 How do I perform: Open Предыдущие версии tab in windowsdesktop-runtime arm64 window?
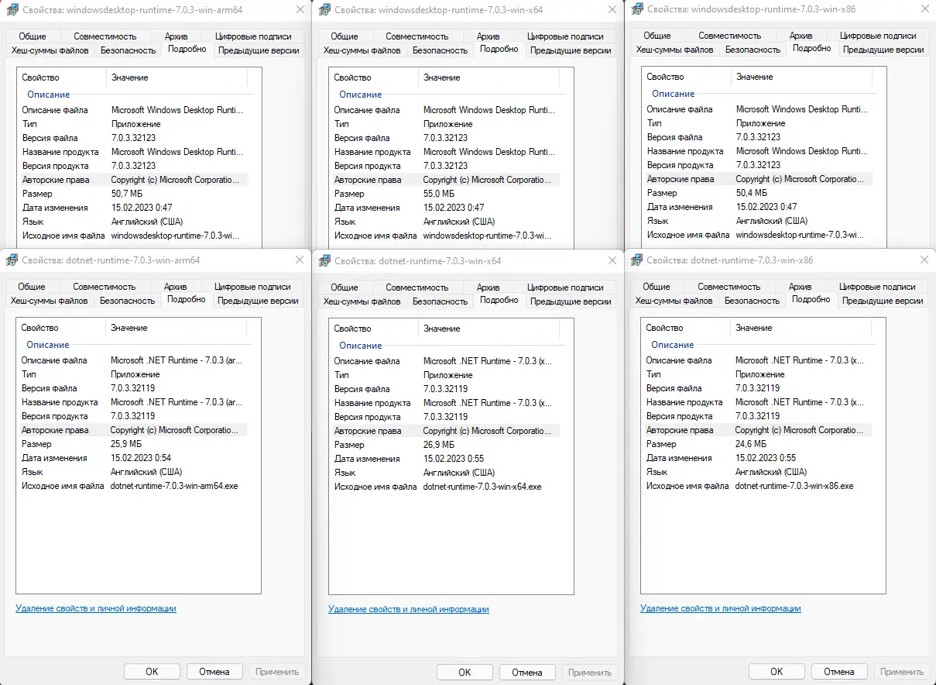[259, 50]
